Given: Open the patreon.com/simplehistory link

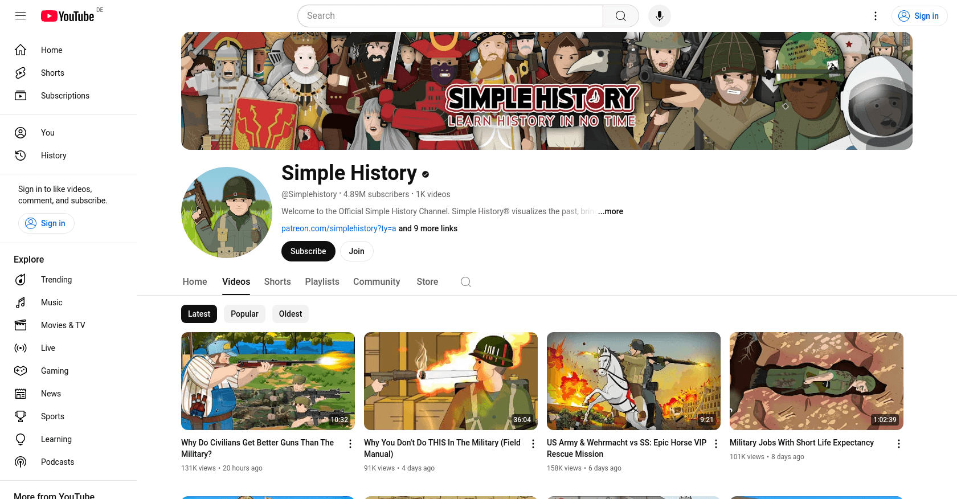Looking at the screenshot, I should 338,228.
